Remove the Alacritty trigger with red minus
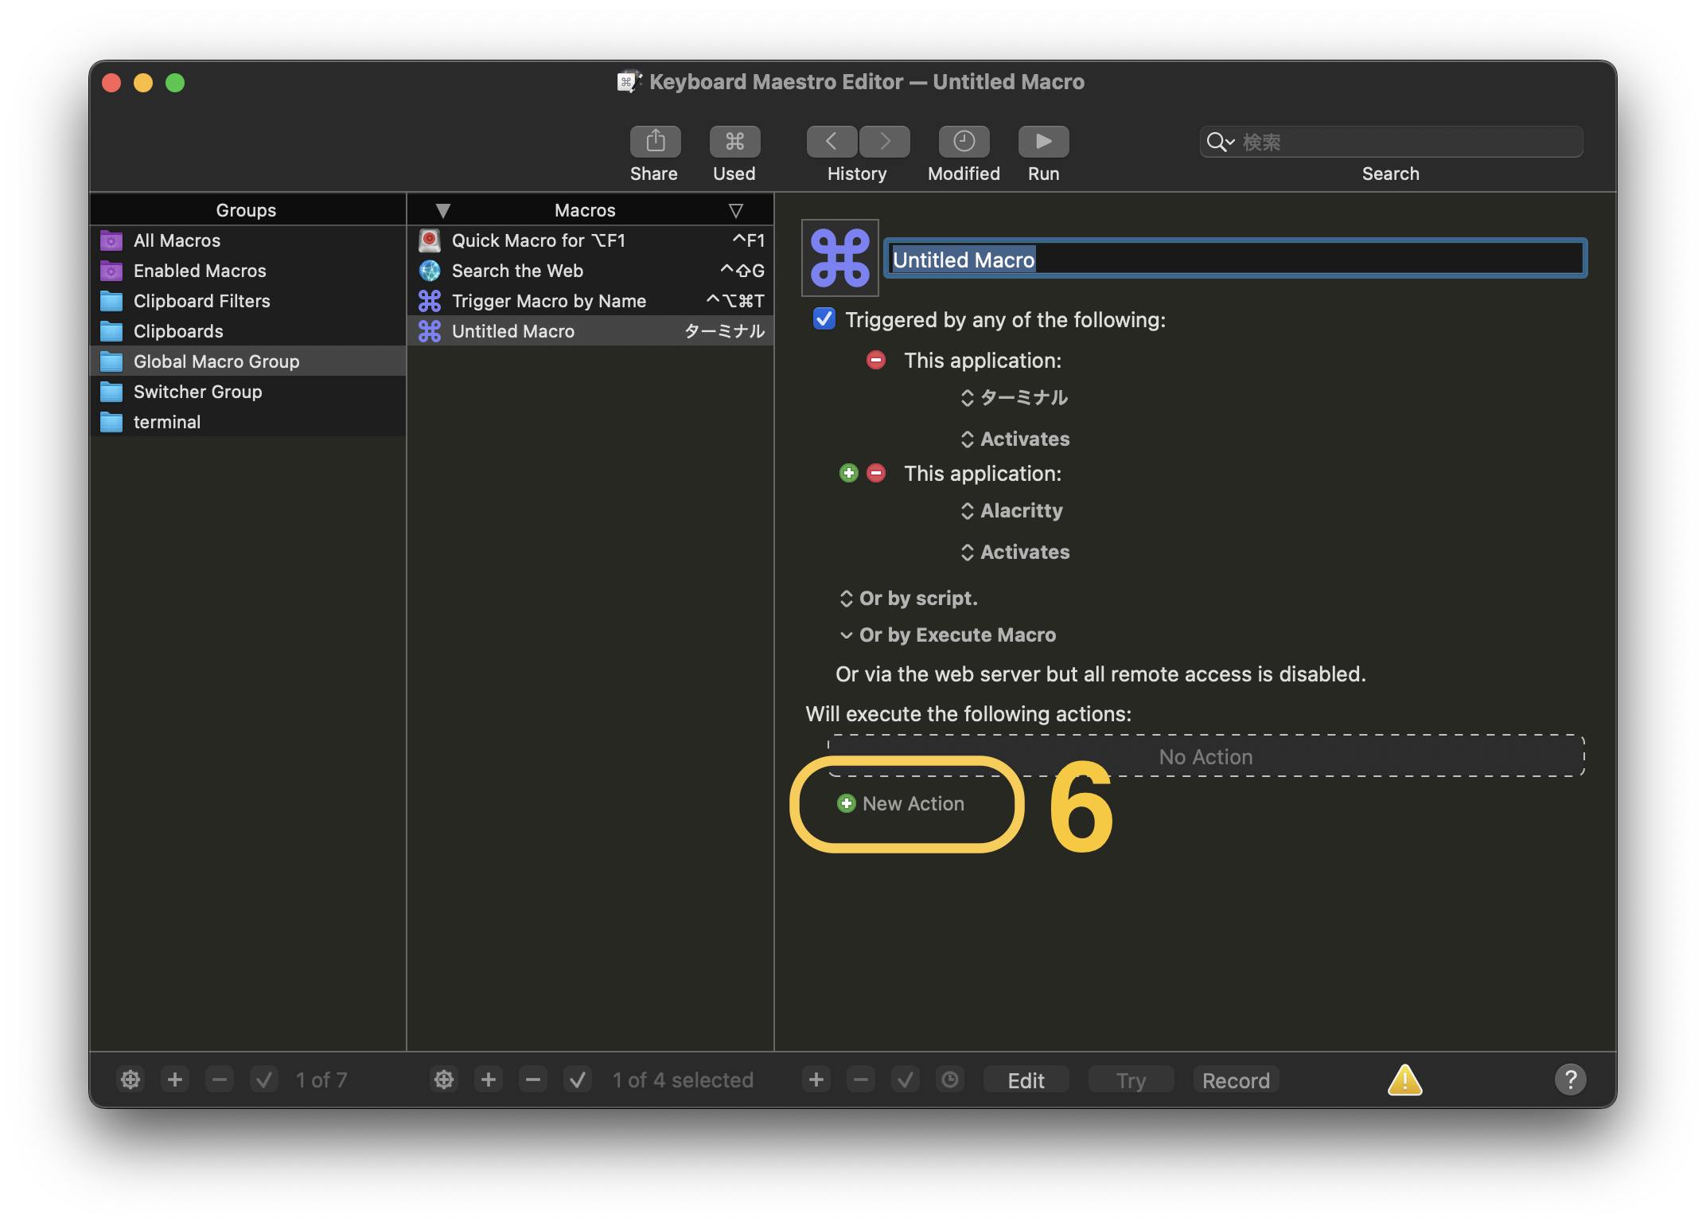The width and height of the screenshot is (1706, 1226). tap(876, 474)
